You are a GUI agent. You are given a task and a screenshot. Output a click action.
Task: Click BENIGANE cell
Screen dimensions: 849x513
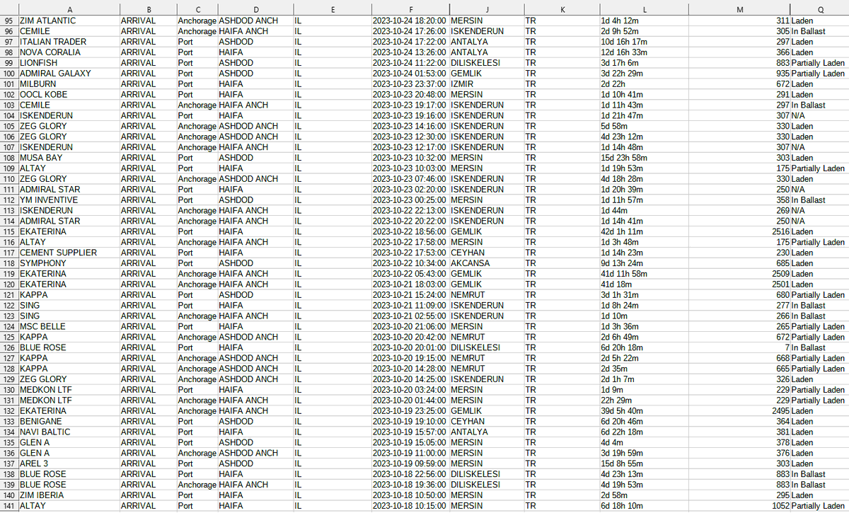[x=69, y=422]
